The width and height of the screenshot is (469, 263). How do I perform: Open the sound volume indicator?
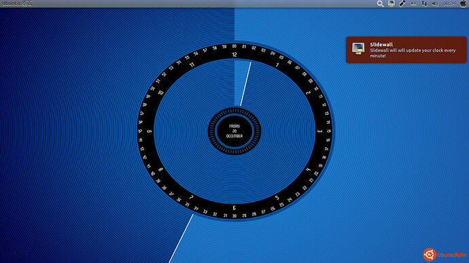pyautogui.click(x=435, y=3)
